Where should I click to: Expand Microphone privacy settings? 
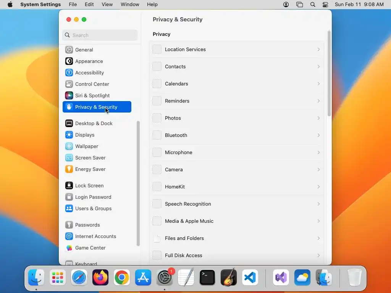point(236,153)
